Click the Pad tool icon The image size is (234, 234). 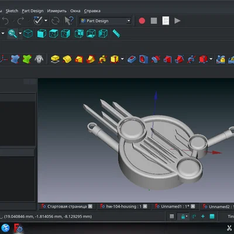(x=55, y=59)
